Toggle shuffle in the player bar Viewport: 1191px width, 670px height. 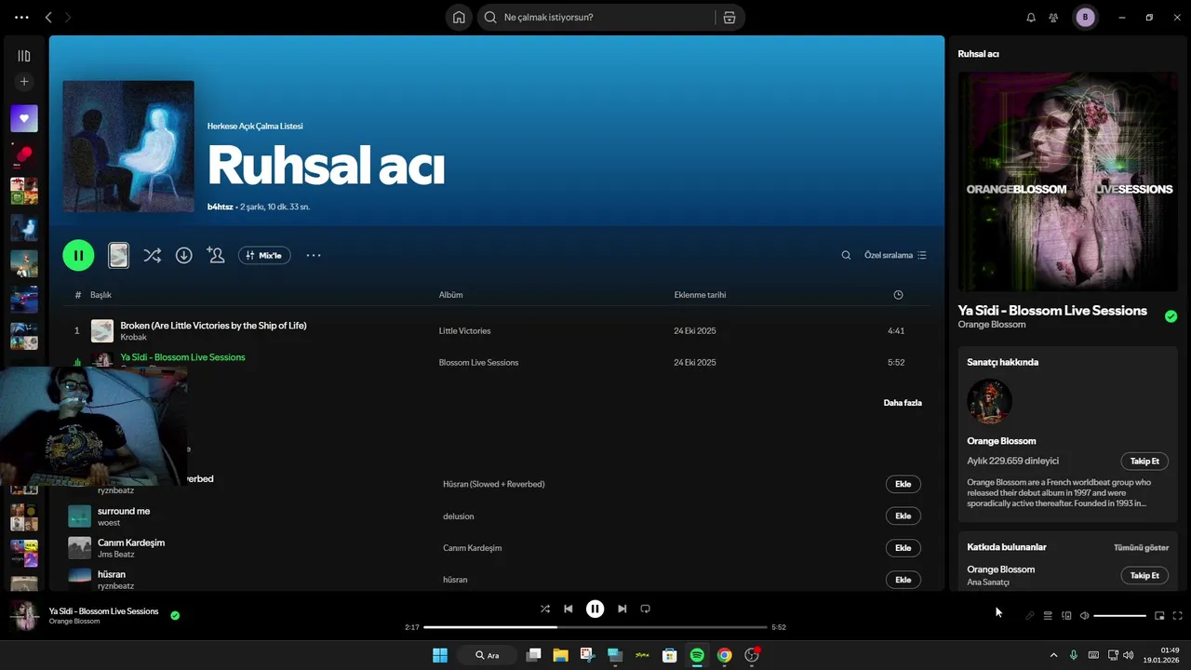pos(545,609)
